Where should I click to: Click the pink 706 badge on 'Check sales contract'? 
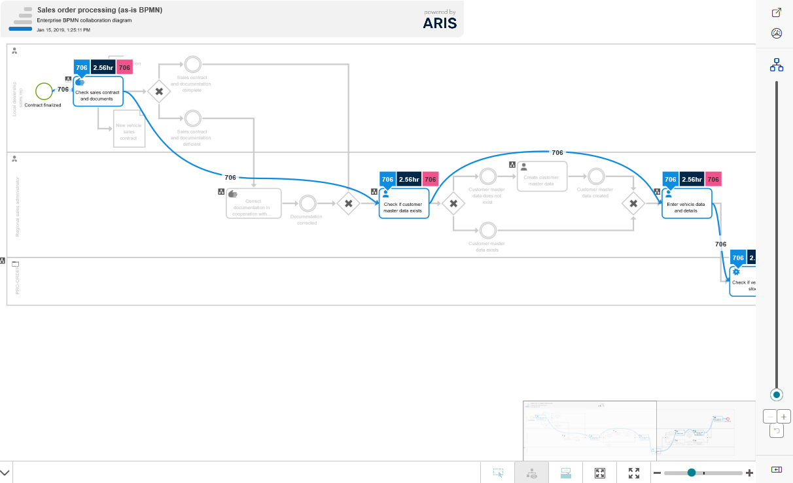coord(124,67)
